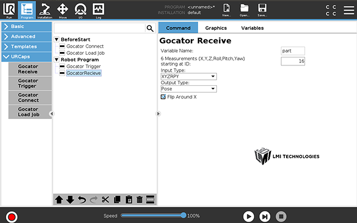Click the search magnifier icon

[x=150, y=29]
